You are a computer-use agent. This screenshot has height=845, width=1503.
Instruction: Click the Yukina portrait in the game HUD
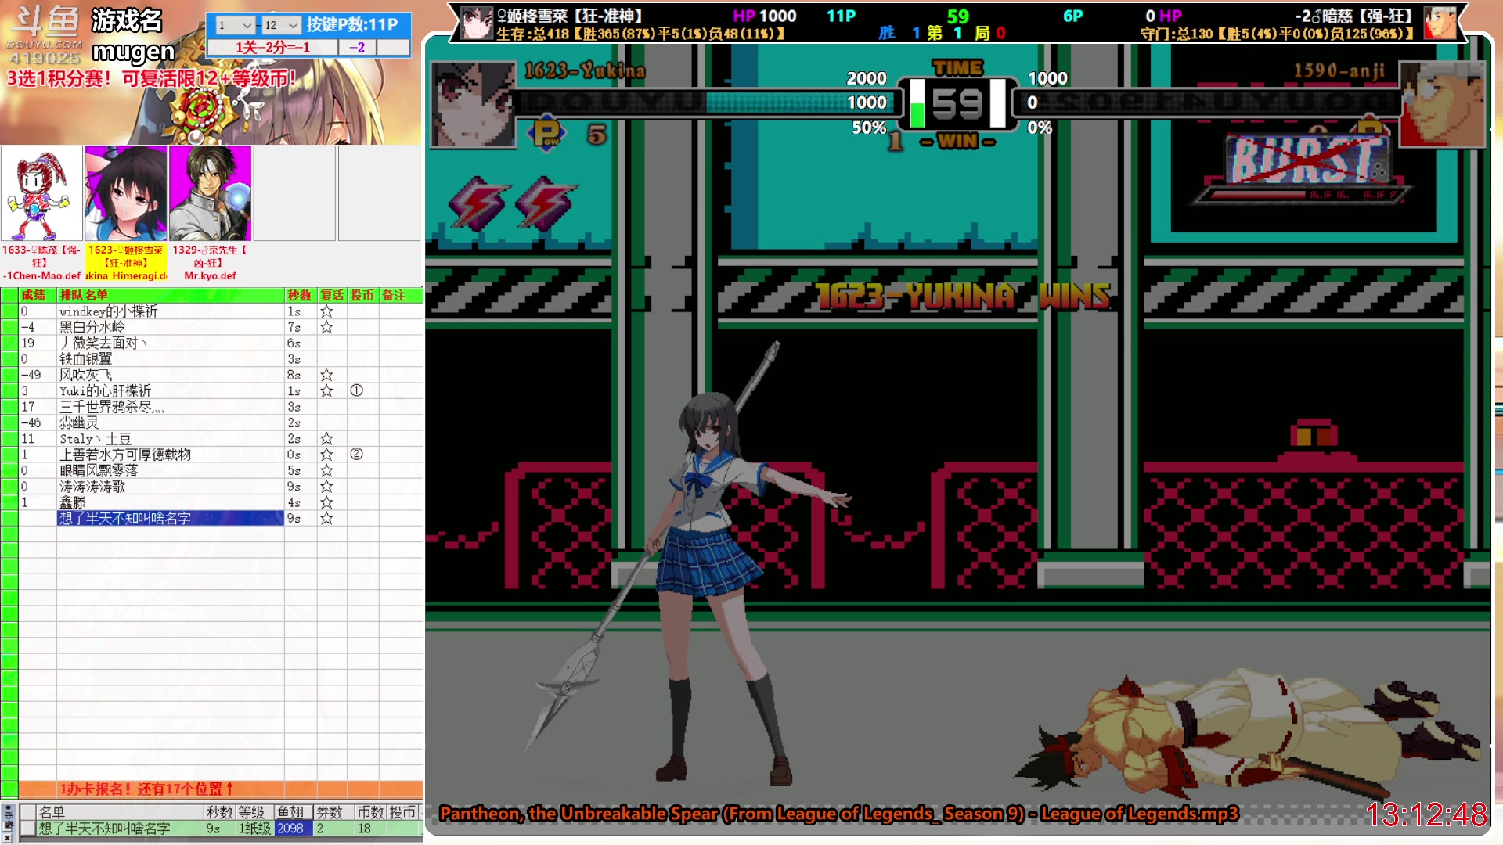coord(473,105)
